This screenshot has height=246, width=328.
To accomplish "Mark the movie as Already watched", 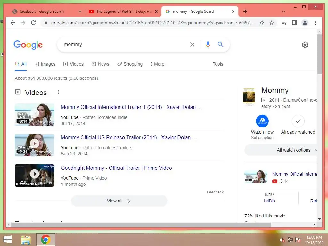I will point(298,121).
